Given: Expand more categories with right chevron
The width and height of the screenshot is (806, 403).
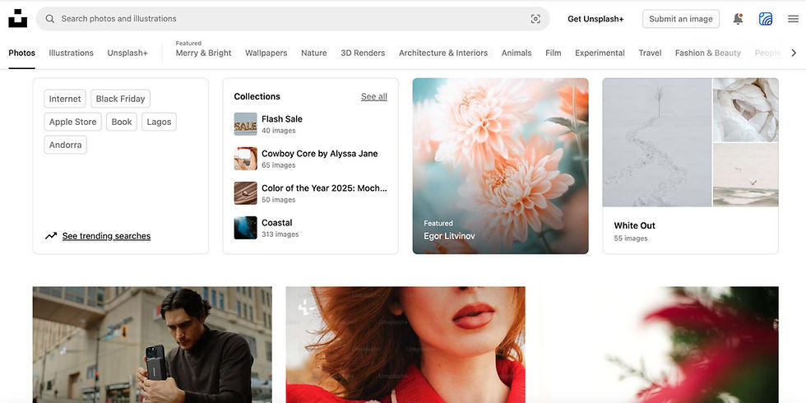Looking at the screenshot, I should (x=793, y=53).
